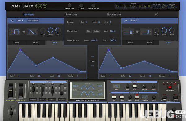The image size is (186, 121).
Task: Click the Detune Fine value
Action: pyautogui.click(x=110, y=22)
